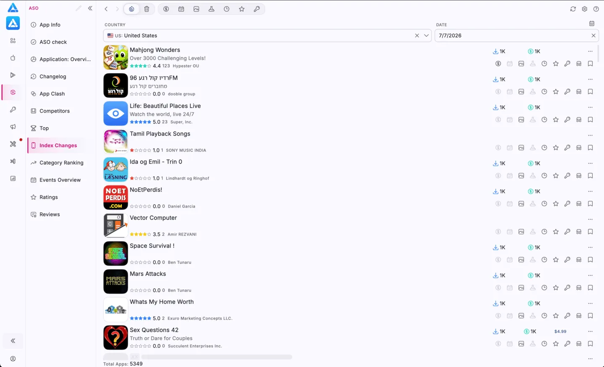Go back with the left arrow
The width and height of the screenshot is (604, 367).
106,9
